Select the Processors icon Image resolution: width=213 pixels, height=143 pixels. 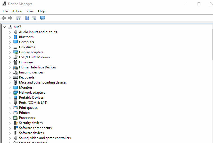pyautogui.click(x=15, y=118)
